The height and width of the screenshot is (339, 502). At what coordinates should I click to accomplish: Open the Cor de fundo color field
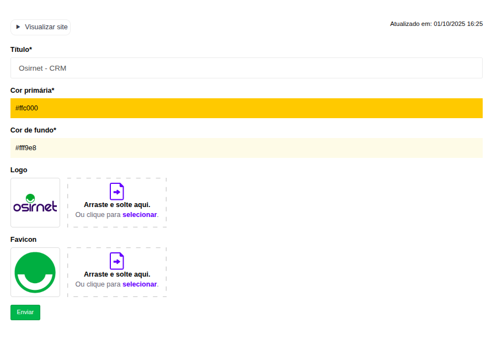[246, 148]
